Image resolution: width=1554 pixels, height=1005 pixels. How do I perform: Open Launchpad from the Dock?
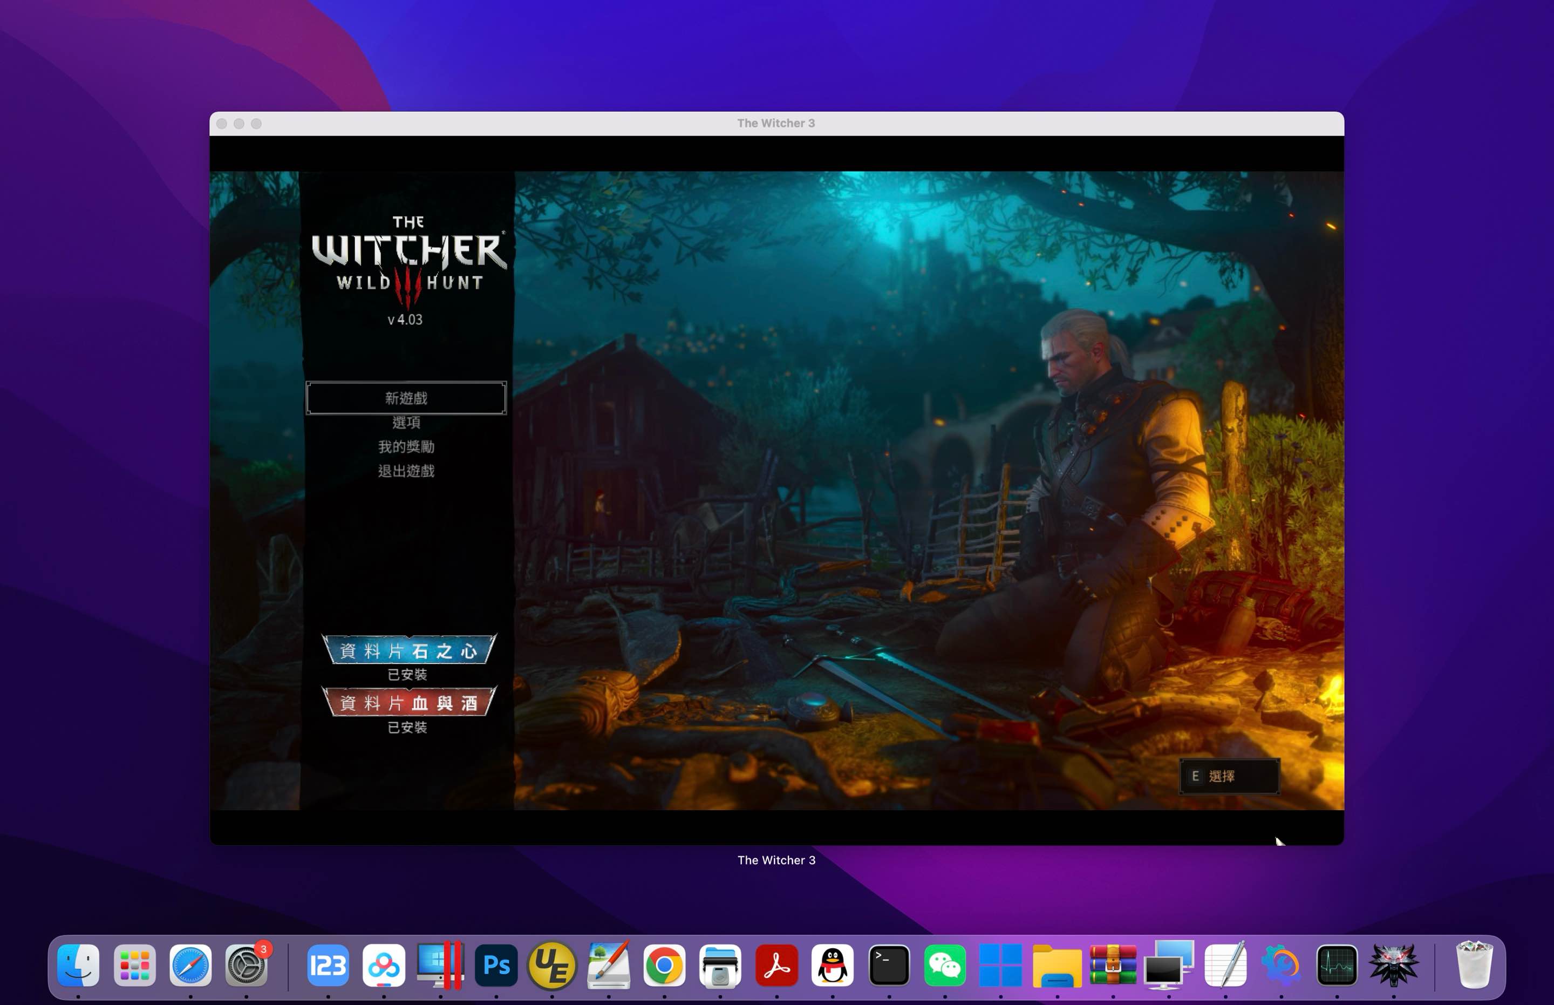point(134,965)
